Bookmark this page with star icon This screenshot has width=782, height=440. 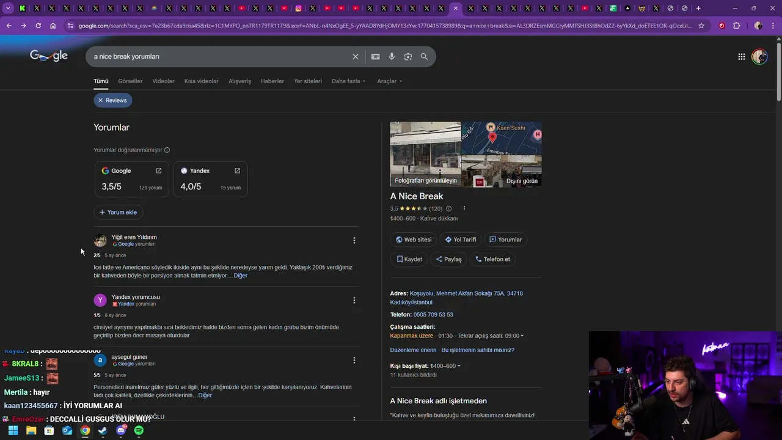coord(701,26)
